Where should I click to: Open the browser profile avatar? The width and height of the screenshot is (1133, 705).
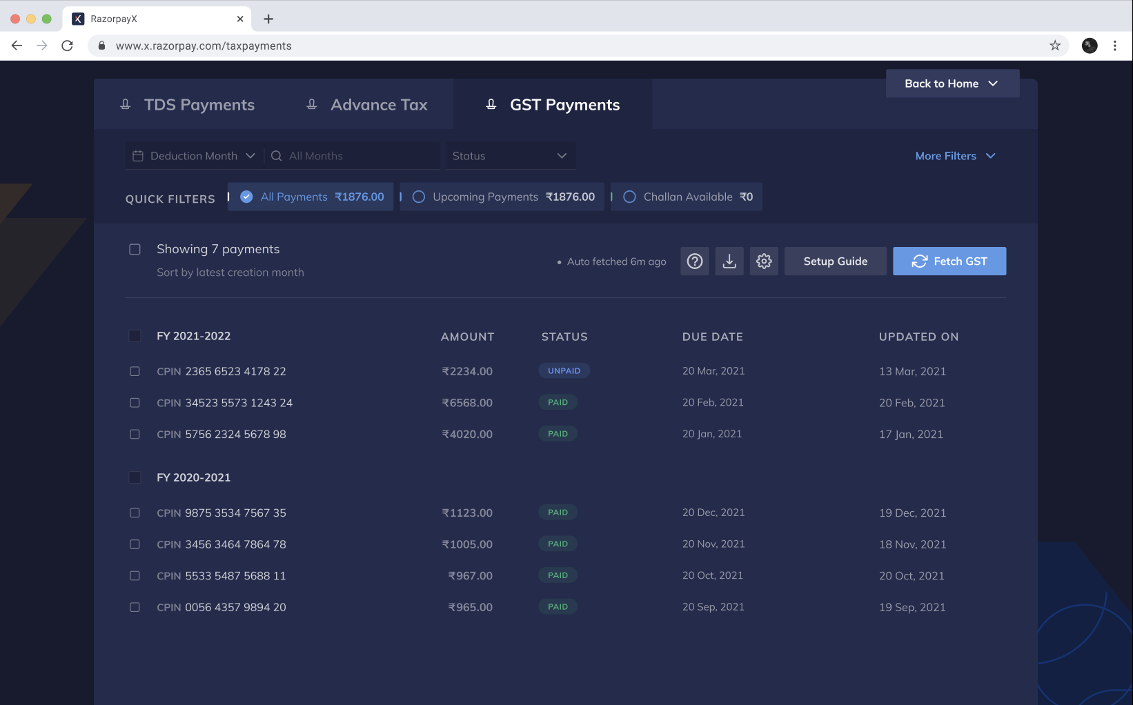(1090, 46)
